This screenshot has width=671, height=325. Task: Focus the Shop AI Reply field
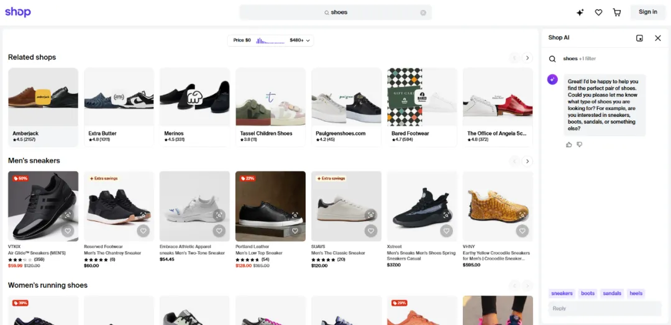pyautogui.click(x=605, y=308)
